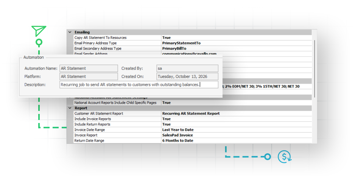Click True value for Copy AR Statement
The width and height of the screenshot is (355, 176).
click(x=167, y=37)
